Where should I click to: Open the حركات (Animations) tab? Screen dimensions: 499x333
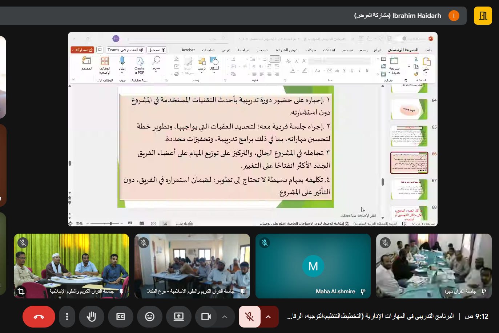311,50
